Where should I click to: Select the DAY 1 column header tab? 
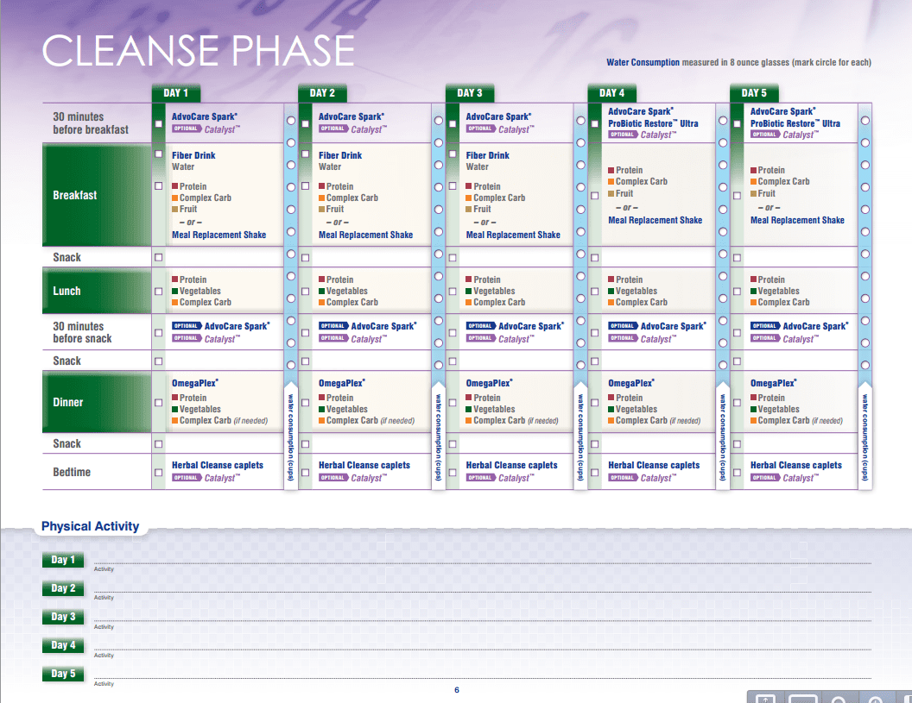[175, 93]
